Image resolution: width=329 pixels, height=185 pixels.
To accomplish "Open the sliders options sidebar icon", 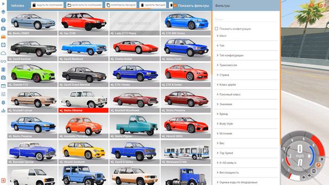I will 4,94.
